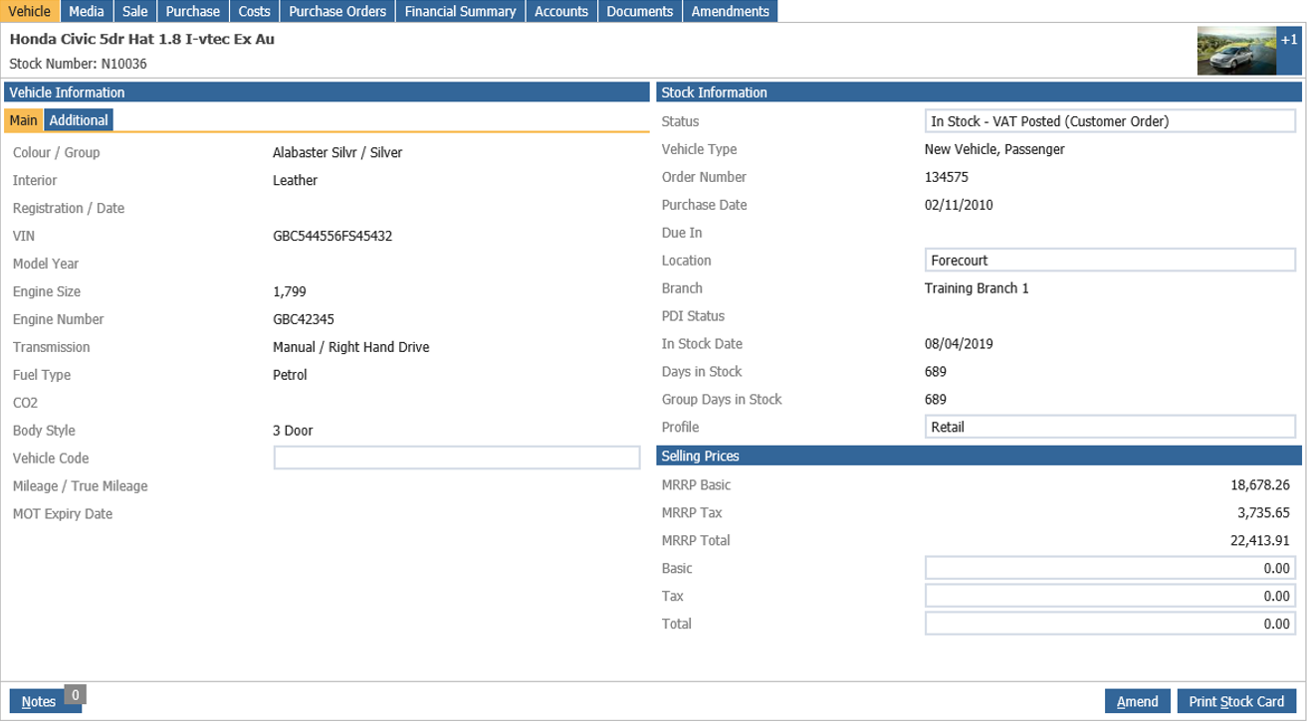Switch to the Sale tab

[135, 11]
